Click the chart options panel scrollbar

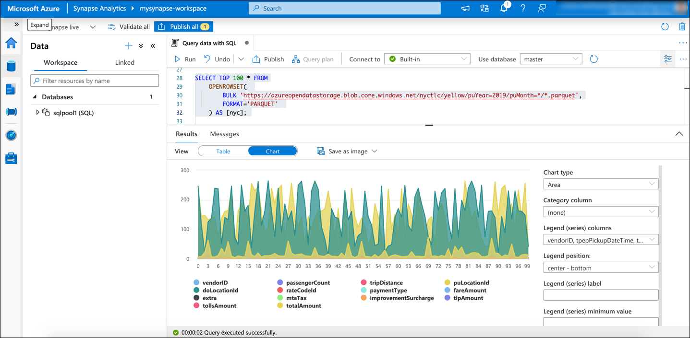660,245
